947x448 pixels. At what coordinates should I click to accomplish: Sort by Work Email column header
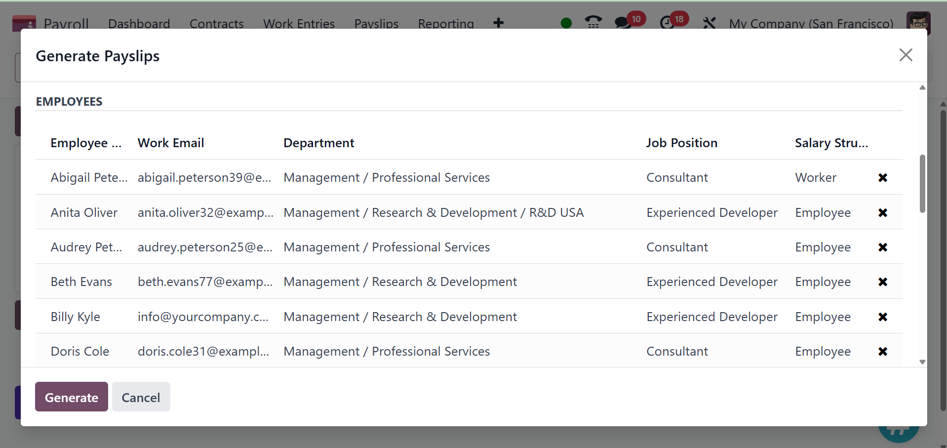[x=170, y=143]
